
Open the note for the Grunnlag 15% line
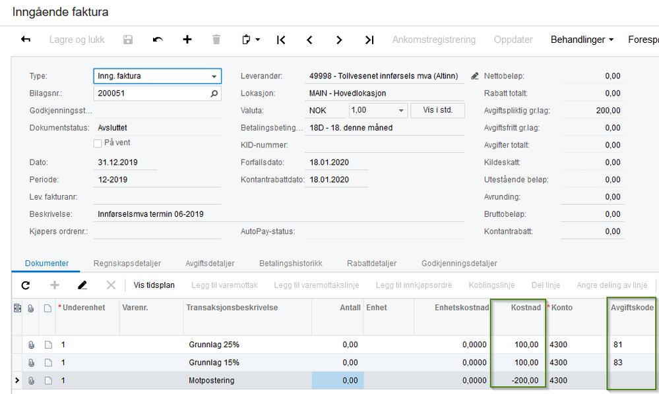click(x=48, y=363)
